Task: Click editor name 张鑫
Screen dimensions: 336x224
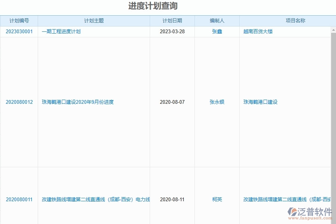Action: point(217,32)
